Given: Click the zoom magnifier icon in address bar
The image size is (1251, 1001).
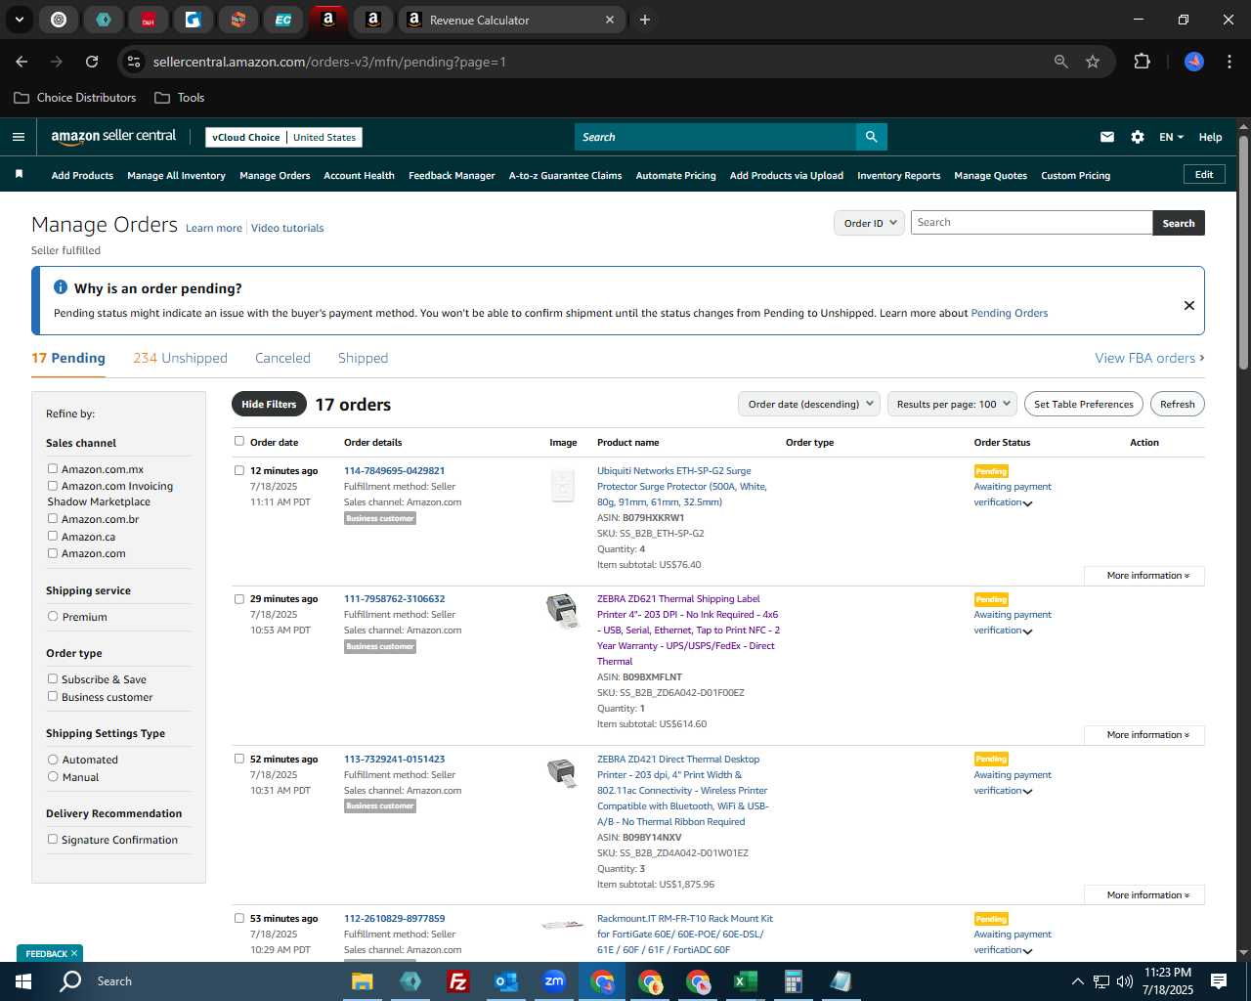Looking at the screenshot, I should [1061, 62].
